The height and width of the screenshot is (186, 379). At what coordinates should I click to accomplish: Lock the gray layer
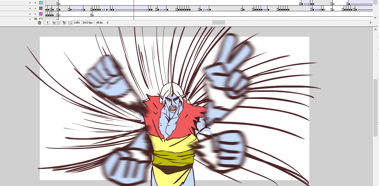(x=35, y=8)
